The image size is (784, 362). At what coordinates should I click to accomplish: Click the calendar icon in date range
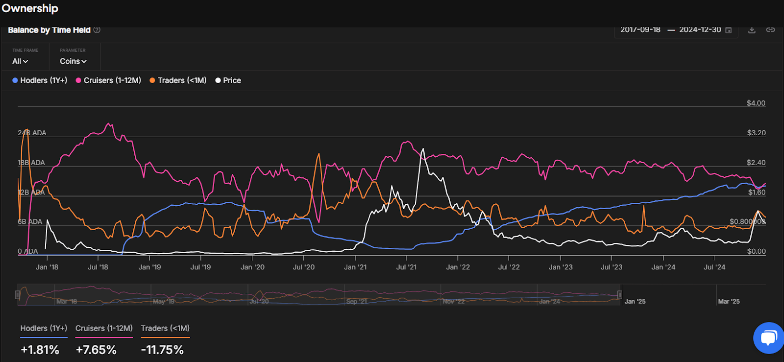[729, 30]
